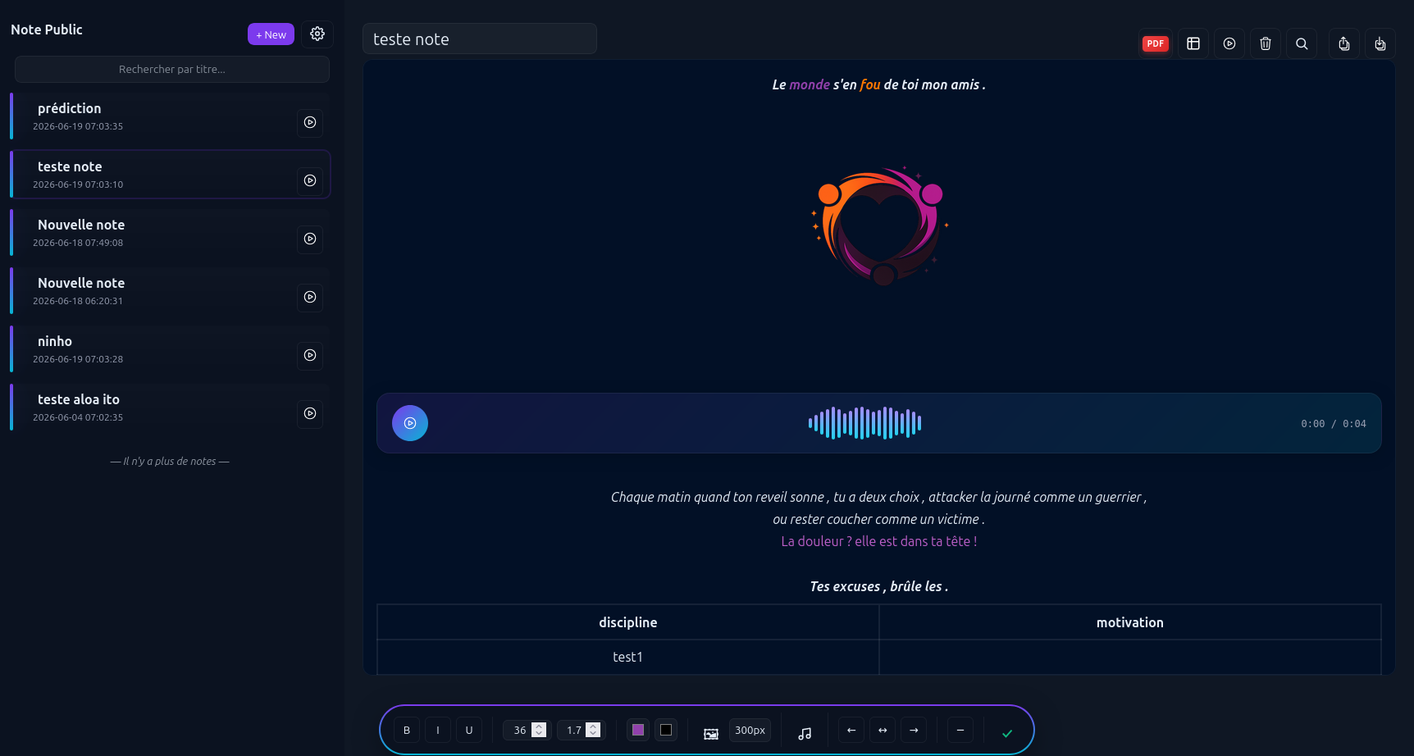The image size is (1414, 756).
Task: Center content with the double arrow button
Action: coord(883,730)
